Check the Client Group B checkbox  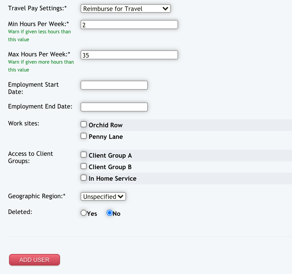click(x=84, y=166)
